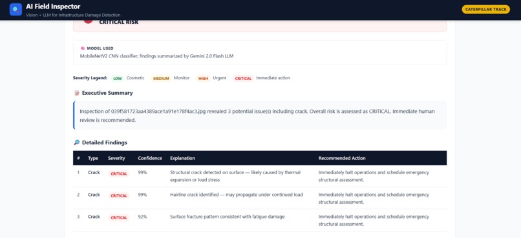Click the LOW severity legend badge
521x238 pixels.
tap(117, 79)
